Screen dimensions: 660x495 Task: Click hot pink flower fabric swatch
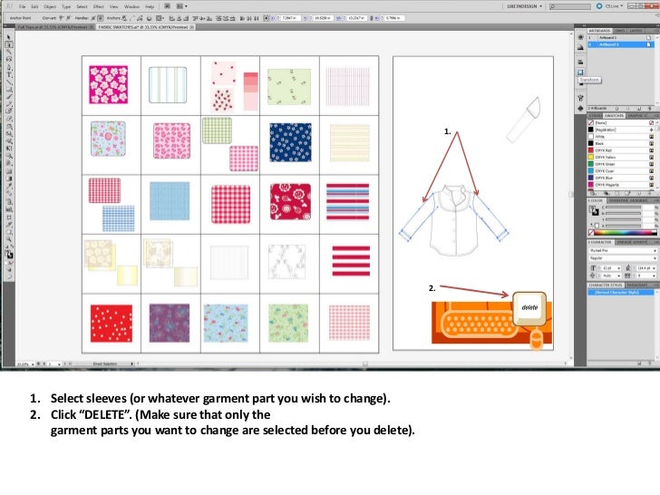[x=109, y=84]
